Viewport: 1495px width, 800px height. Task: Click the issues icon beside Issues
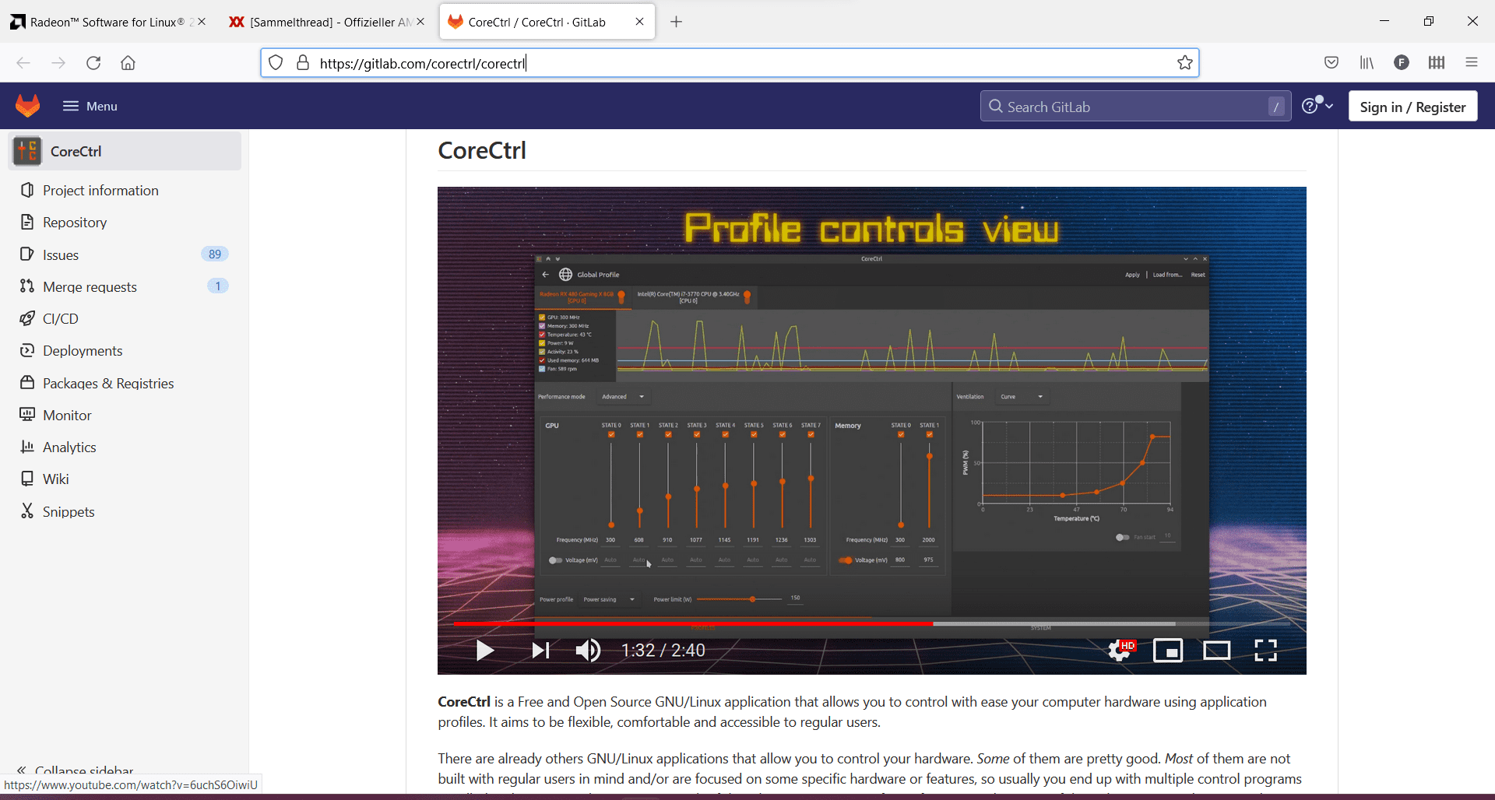pos(27,254)
